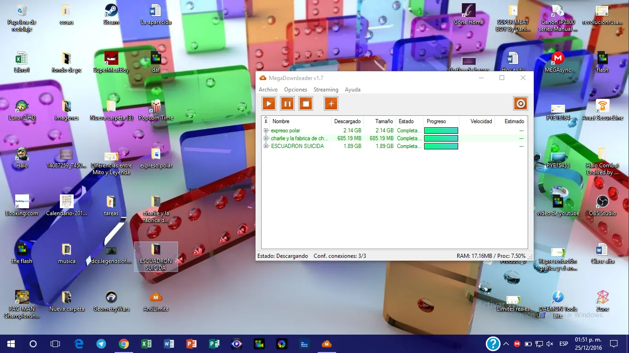The image size is (629, 353).
Task: Click the Progreso column header
Action: coord(441,121)
